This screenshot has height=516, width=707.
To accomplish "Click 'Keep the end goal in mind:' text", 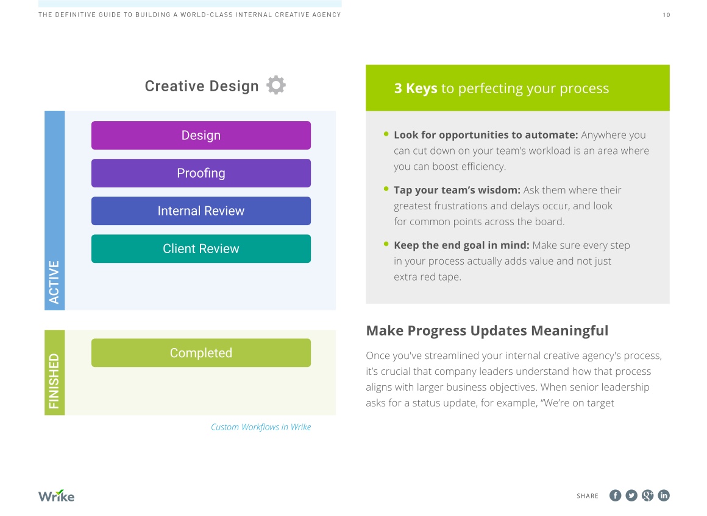I will 461,245.
